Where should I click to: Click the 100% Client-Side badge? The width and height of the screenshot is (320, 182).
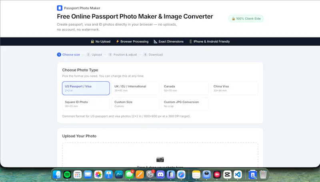coord(246,18)
